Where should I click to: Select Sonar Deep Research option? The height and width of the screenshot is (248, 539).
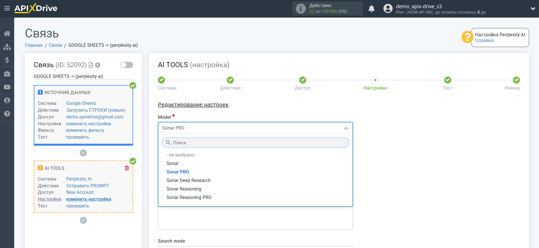(x=188, y=181)
